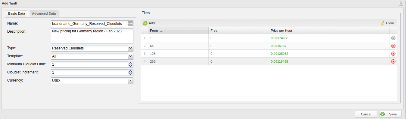The image size is (406, 119).
Task: Select the Basic Data tab
Action: coord(17,13)
